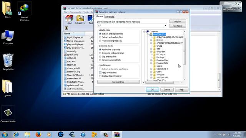
Task: Click the Computer node icon in tree
Action: point(148,31)
